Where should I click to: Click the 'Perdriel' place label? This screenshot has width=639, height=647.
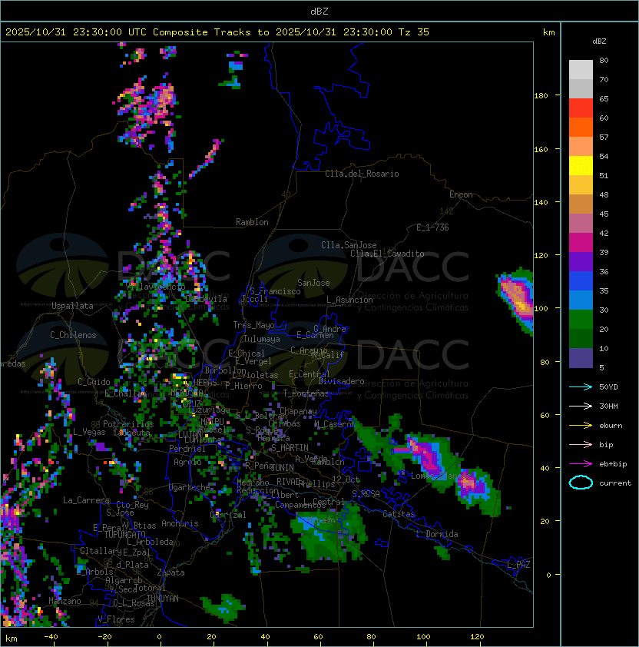pos(187,449)
